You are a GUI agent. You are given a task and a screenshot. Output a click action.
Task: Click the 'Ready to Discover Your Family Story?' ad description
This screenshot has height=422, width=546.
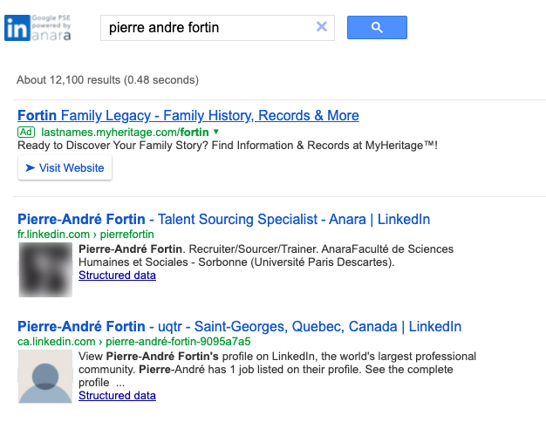point(228,146)
